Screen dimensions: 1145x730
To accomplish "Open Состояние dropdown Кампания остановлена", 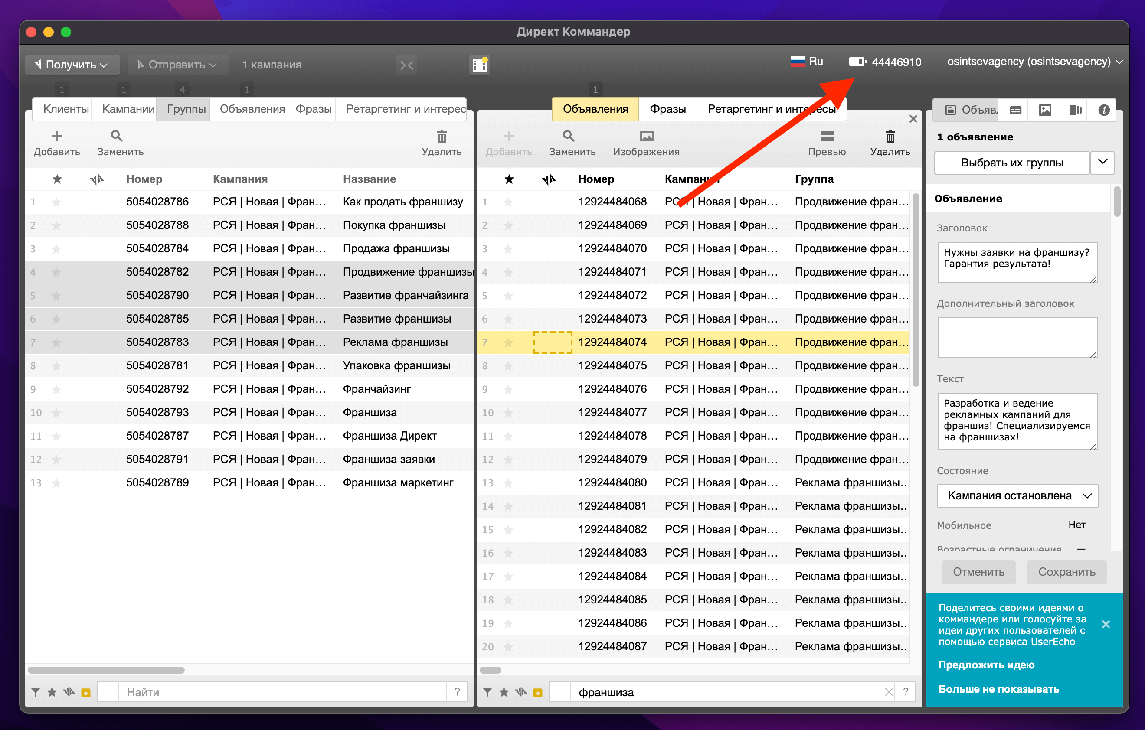I will coord(1017,495).
